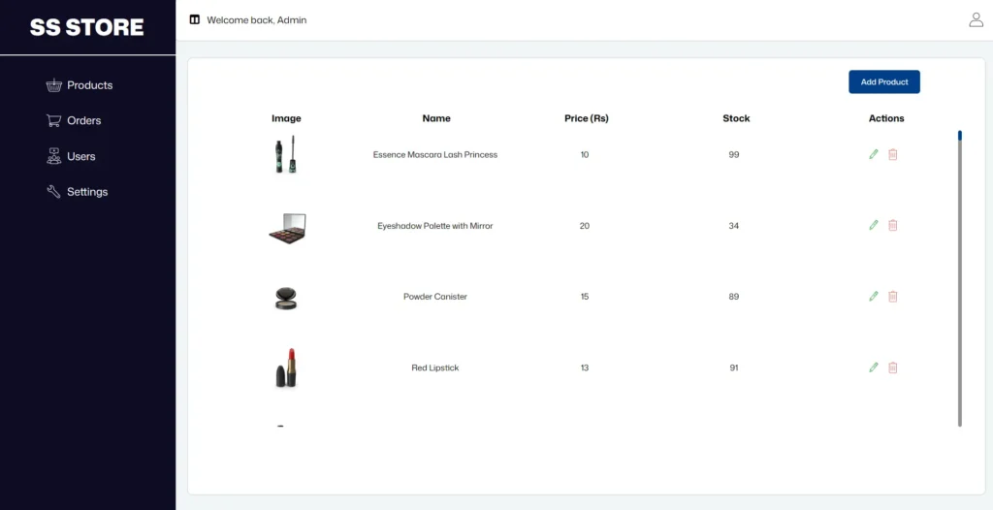Click the Welcome back, Admin text
Image resolution: width=993 pixels, height=510 pixels.
(x=256, y=20)
